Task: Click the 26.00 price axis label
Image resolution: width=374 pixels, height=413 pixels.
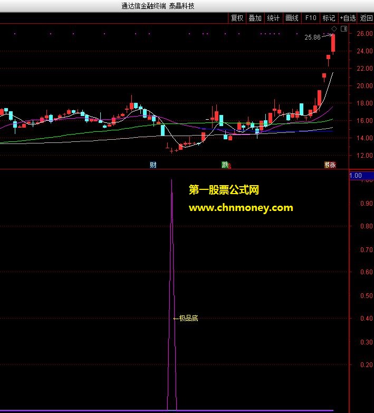Action: 365,33
